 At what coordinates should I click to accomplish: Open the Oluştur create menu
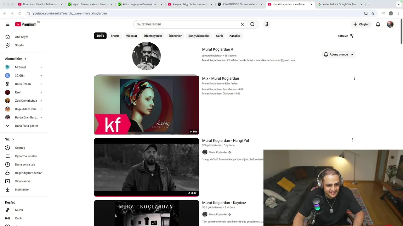coord(361,24)
